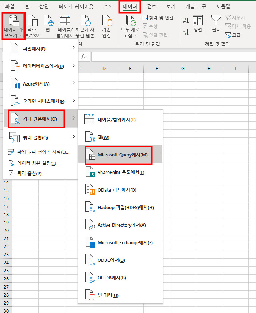256x313 pixels.
Task: Switch to the 도움말 tab
Action: coord(223,7)
